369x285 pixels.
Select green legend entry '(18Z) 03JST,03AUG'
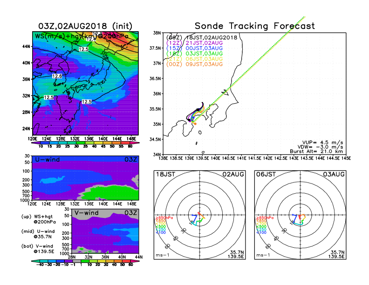[194, 54]
